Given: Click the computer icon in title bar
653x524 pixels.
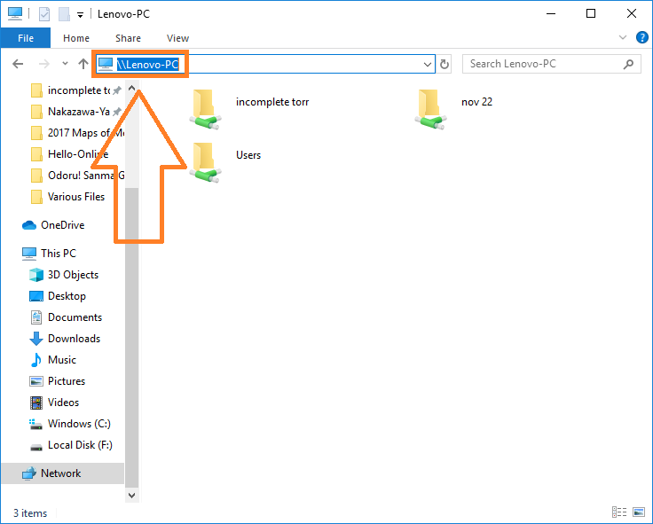Looking at the screenshot, I should pos(15,13).
